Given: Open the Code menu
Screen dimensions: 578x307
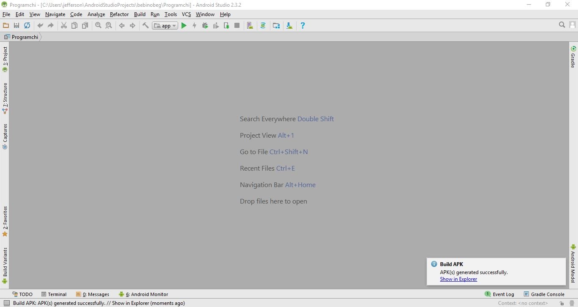Looking at the screenshot, I should click(x=76, y=14).
